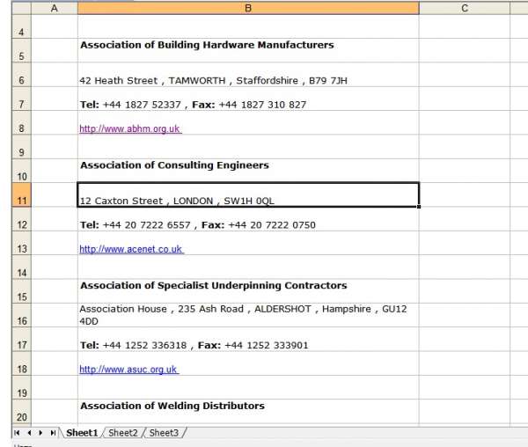Select row 20 header
Viewport: 528px width, 447px height.
pos(21,412)
